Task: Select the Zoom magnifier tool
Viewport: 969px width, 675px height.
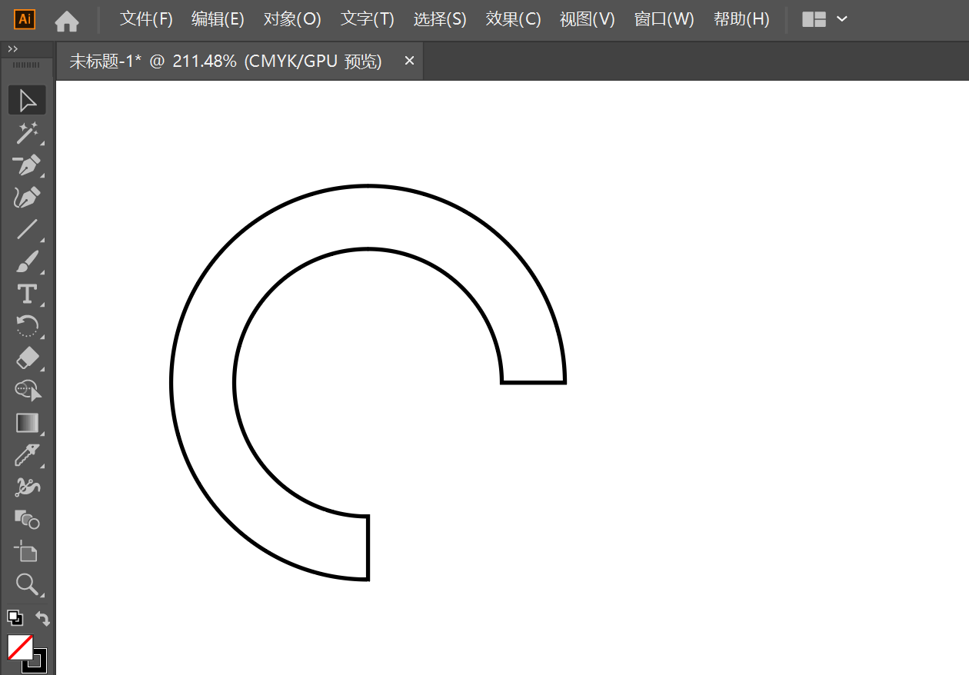Action: click(27, 584)
